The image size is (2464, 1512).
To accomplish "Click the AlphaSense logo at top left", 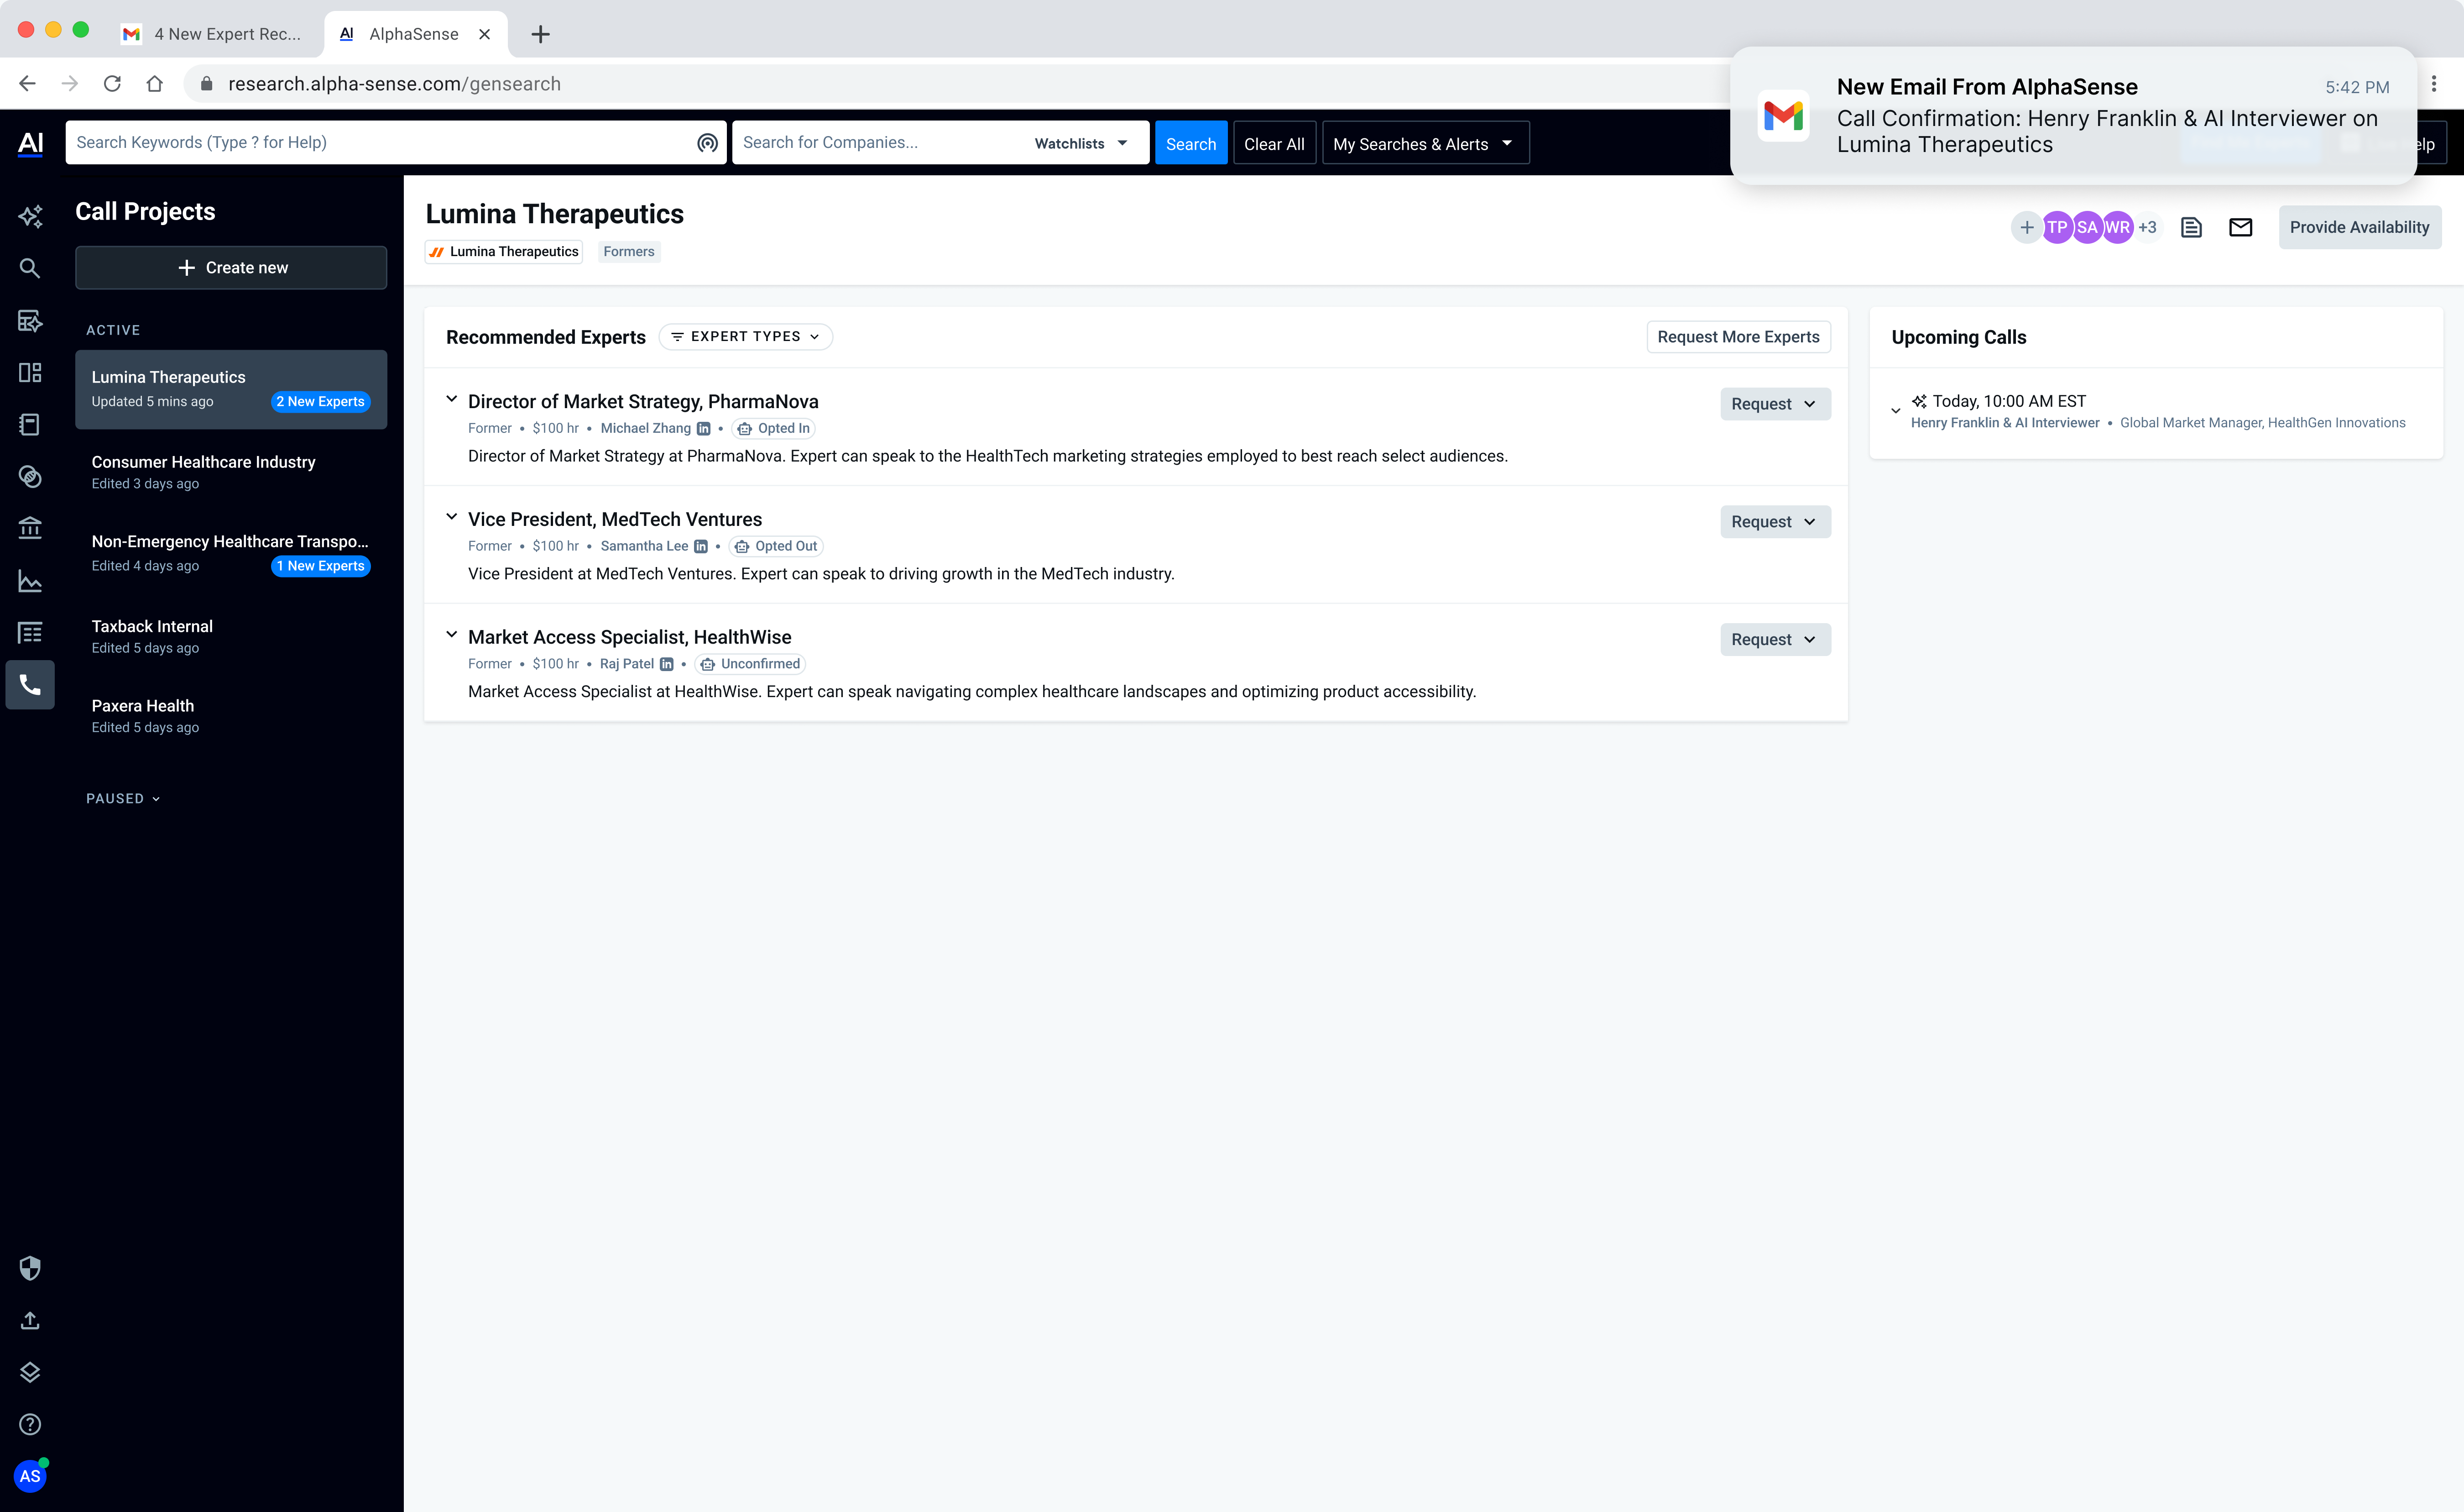I will (x=30, y=143).
